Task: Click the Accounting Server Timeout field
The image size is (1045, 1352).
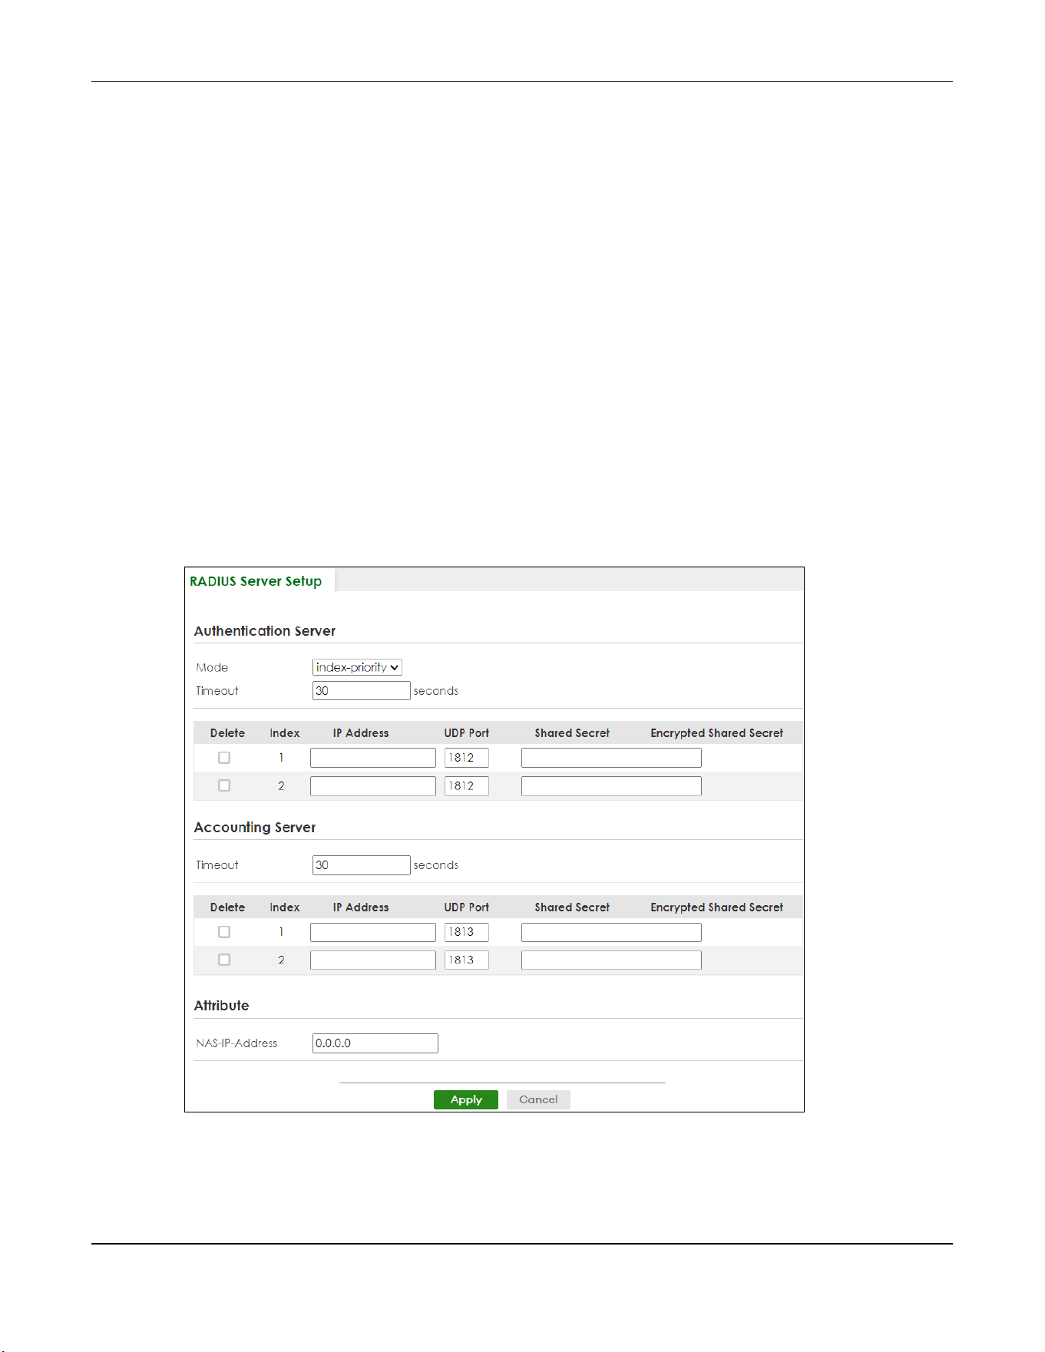Action: click(361, 865)
